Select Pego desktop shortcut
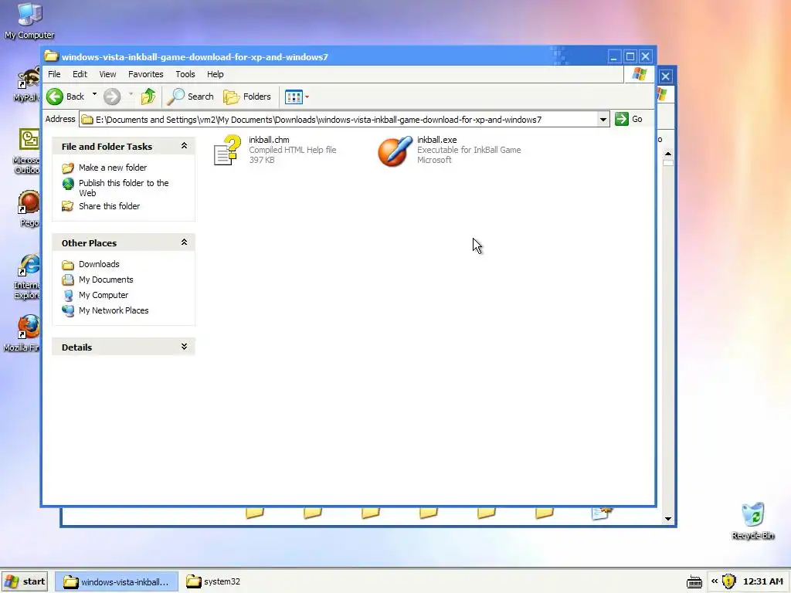Viewport: 791px width, 593px height. [x=29, y=208]
